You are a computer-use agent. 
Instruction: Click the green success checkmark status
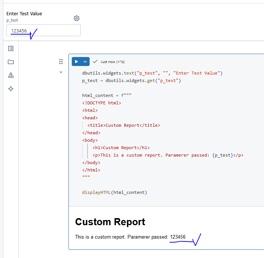(95, 62)
